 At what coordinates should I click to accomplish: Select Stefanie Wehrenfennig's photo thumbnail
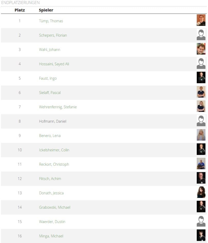201,106
